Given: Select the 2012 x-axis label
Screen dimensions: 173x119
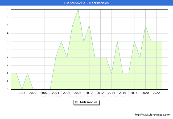Looking at the screenshot, I should (100, 93).
